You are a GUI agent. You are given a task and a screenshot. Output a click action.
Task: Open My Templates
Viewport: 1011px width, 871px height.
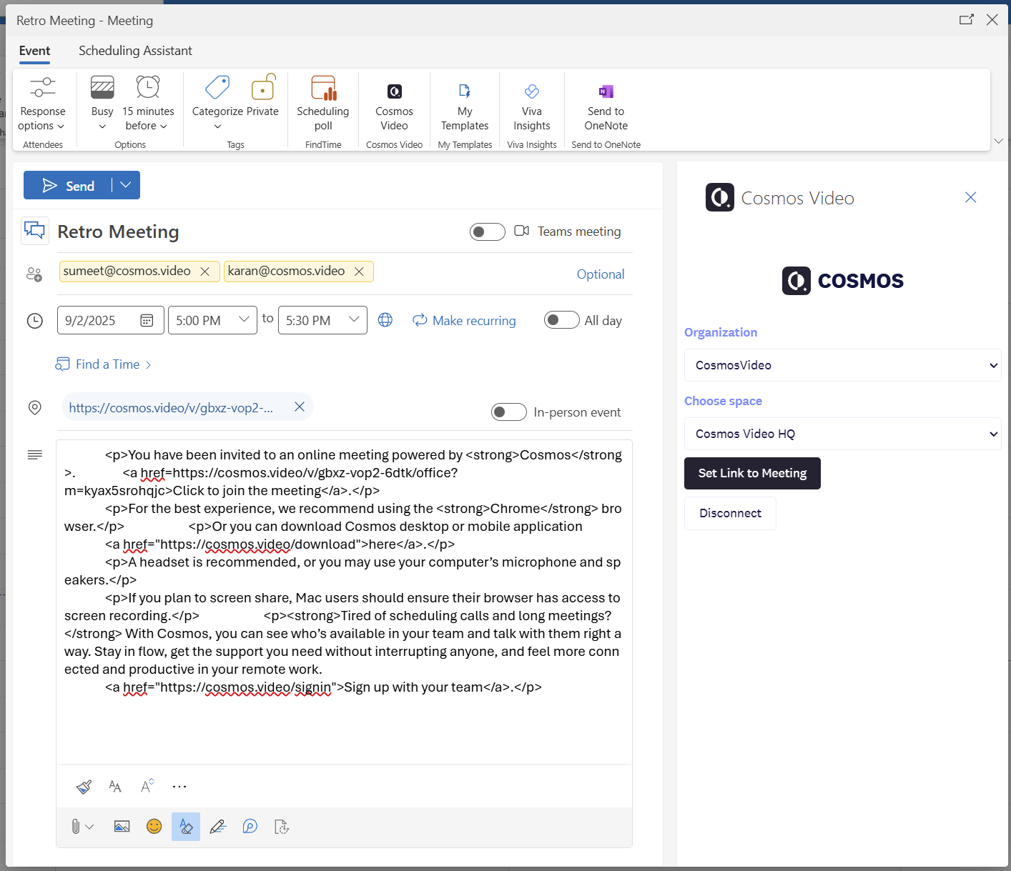point(465,104)
